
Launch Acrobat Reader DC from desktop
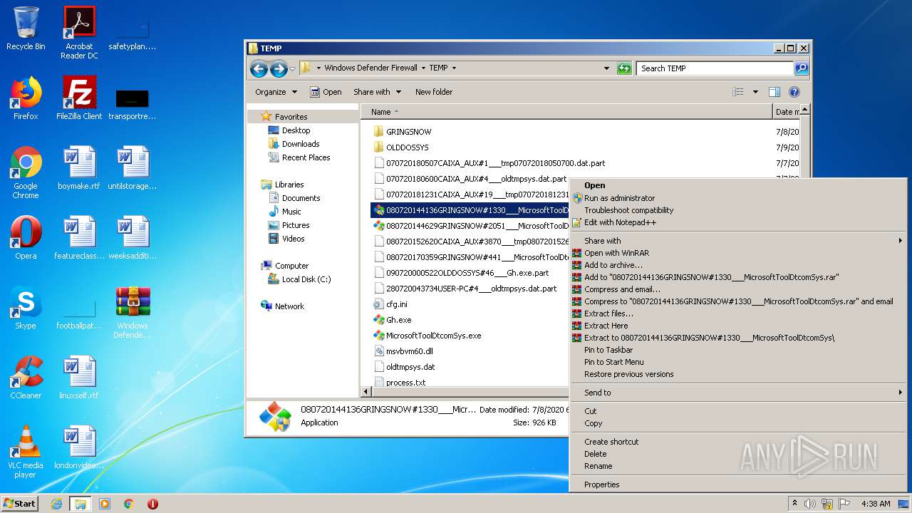[79, 33]
